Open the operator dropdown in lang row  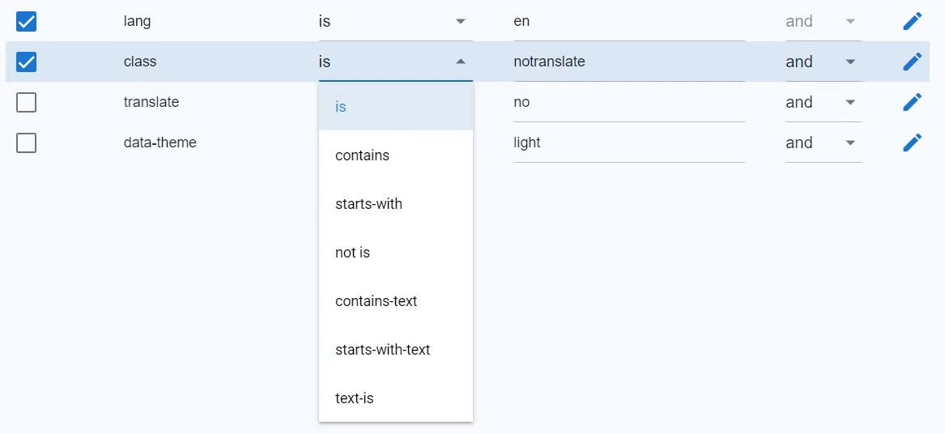(395, 22)
